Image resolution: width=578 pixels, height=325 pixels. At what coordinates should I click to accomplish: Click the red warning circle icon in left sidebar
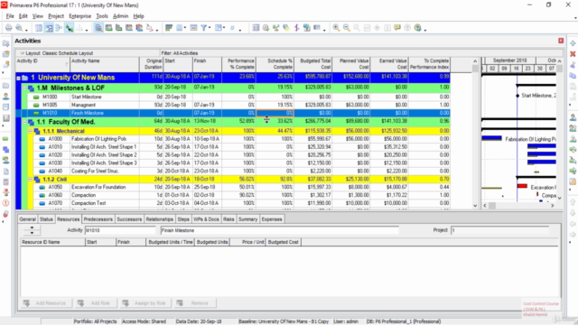point(6,203)
